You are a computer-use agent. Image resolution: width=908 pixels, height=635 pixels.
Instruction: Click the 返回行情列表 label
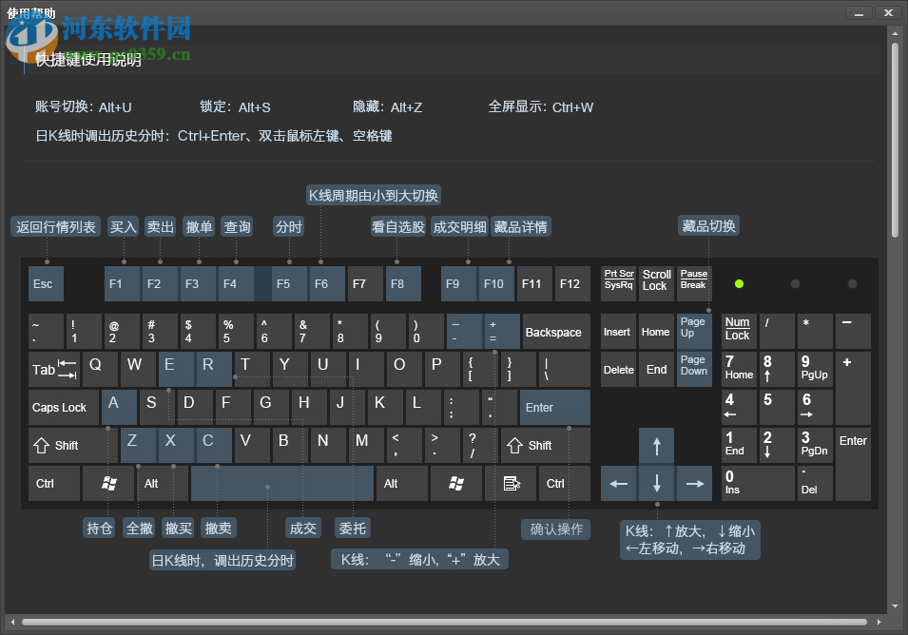55,227
